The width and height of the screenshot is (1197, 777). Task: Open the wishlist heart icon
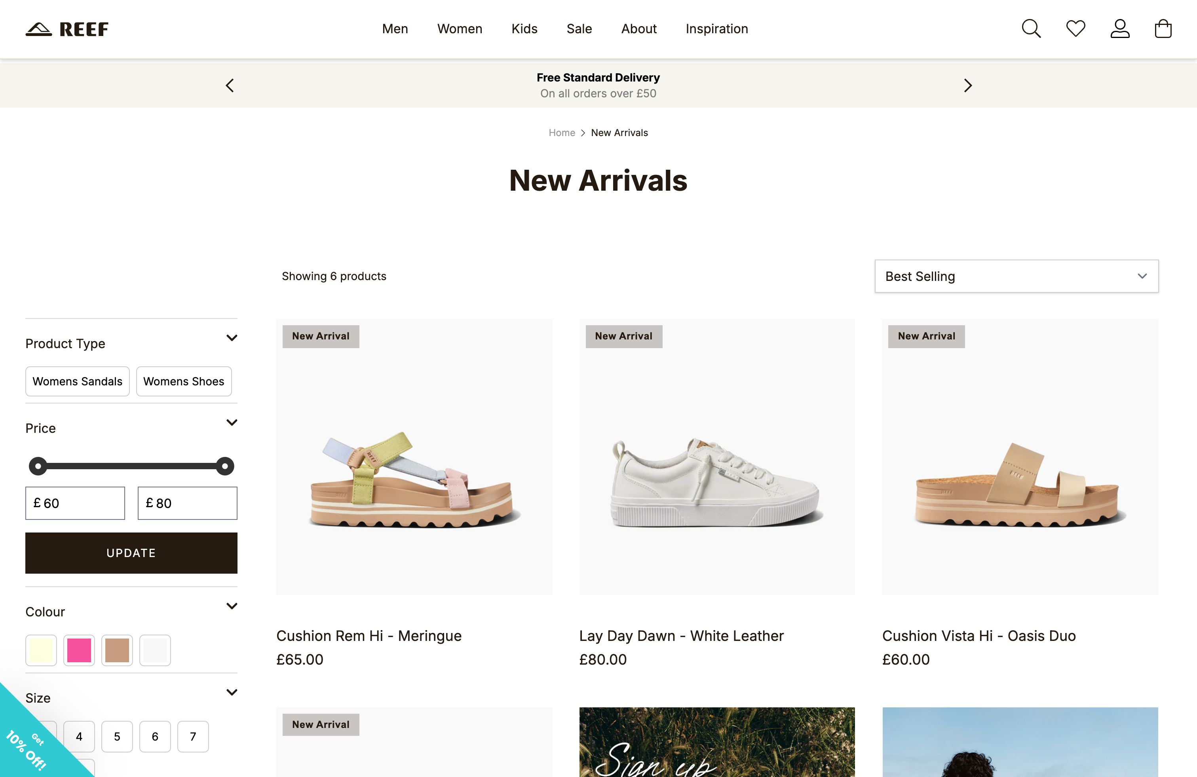[x=1076, y=28]
